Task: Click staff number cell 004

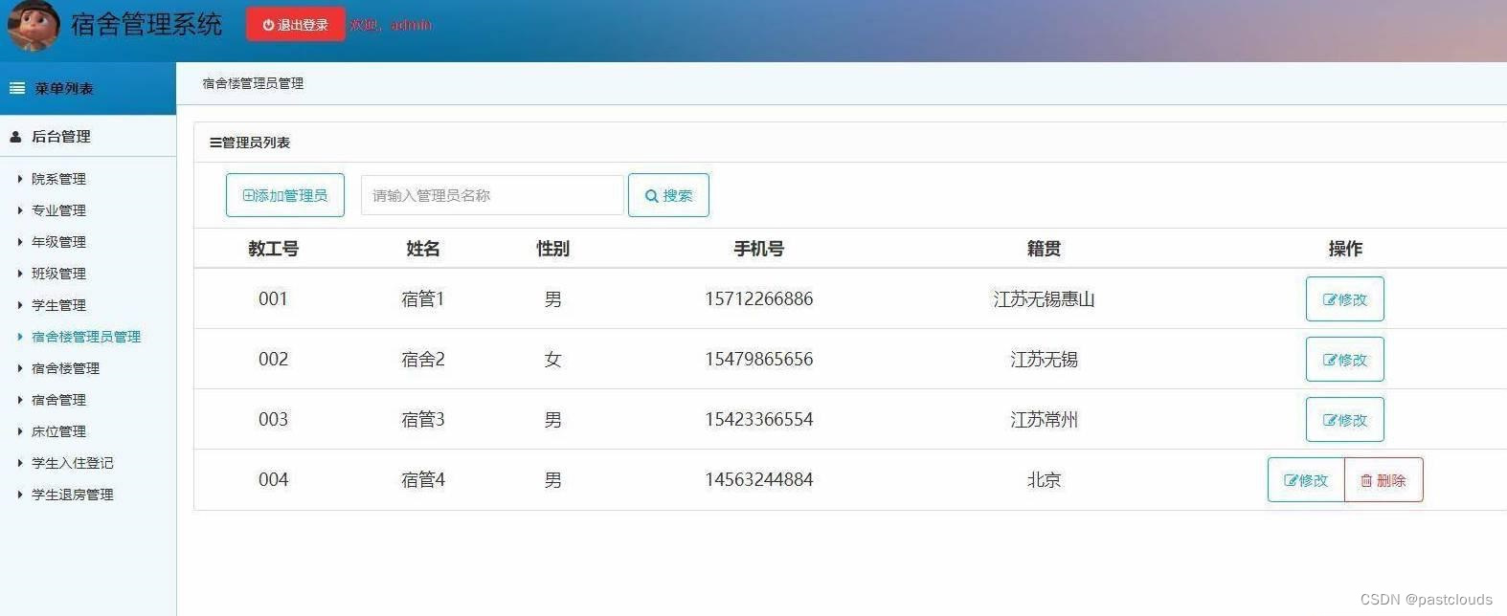Action: (x=273, y=480)
